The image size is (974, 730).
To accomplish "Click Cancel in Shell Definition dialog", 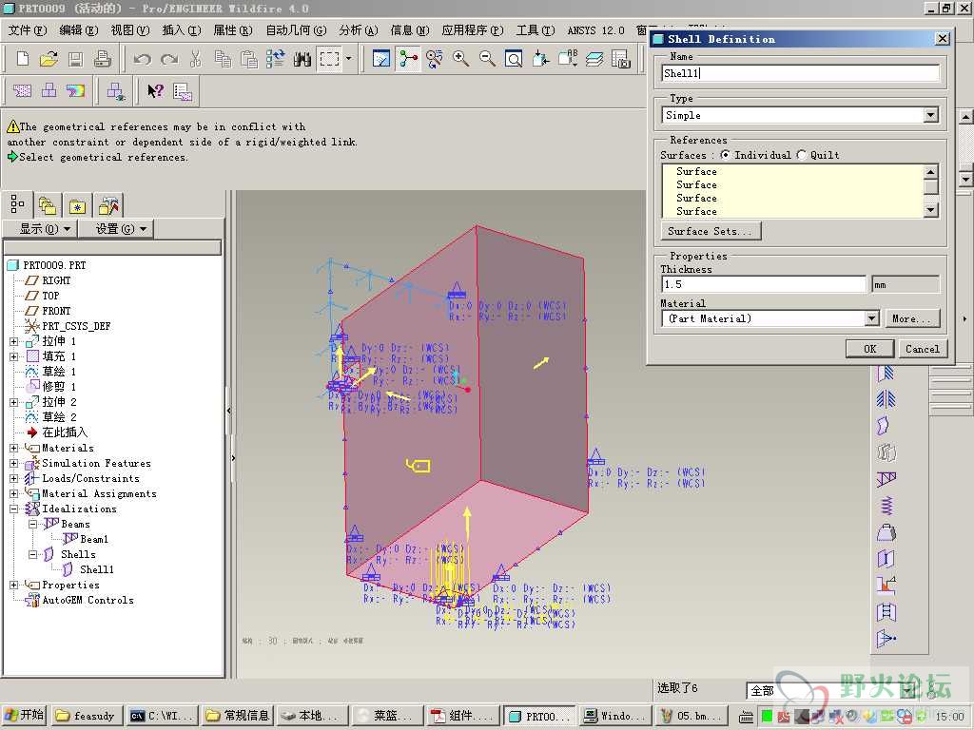I will [923, 349].
